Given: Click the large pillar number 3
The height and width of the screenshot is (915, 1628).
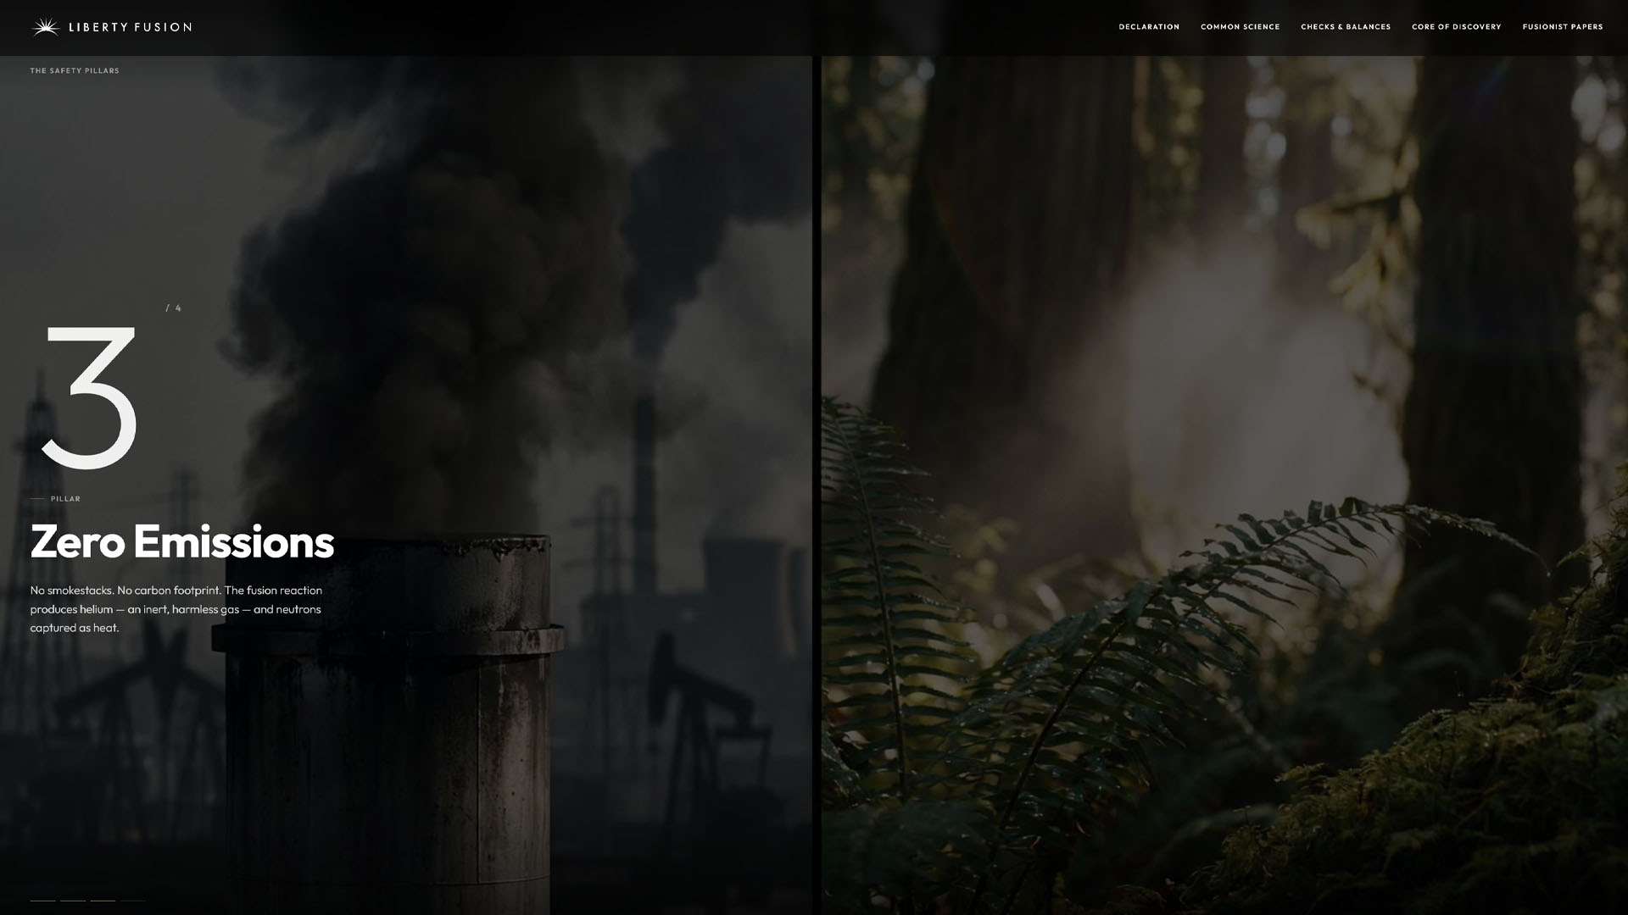Looking at the screenshot, I should [90, 396].
